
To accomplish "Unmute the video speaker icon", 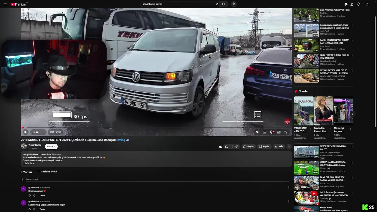I will coord(33,132).
